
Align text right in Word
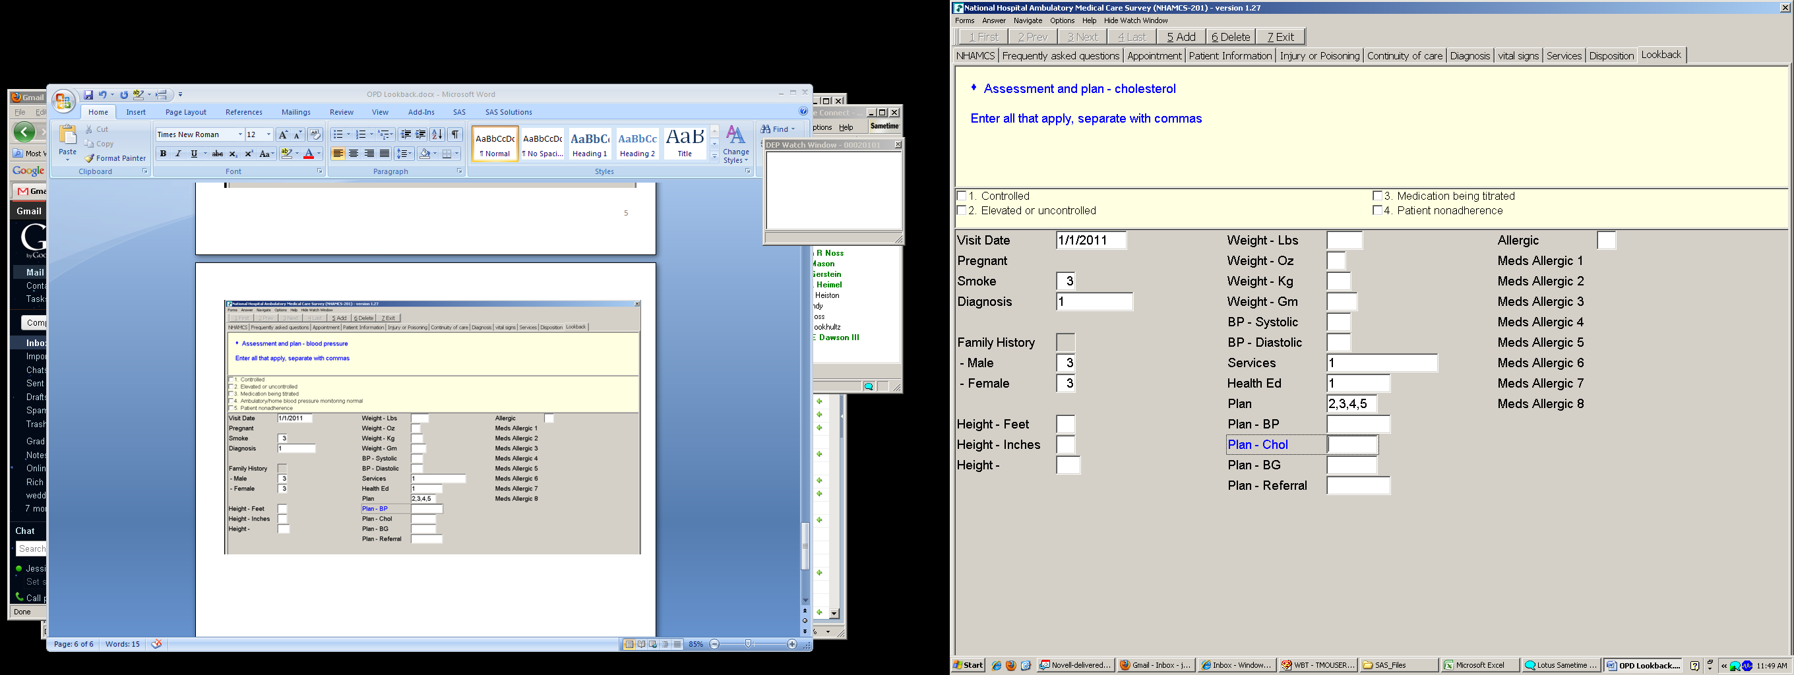369,154
